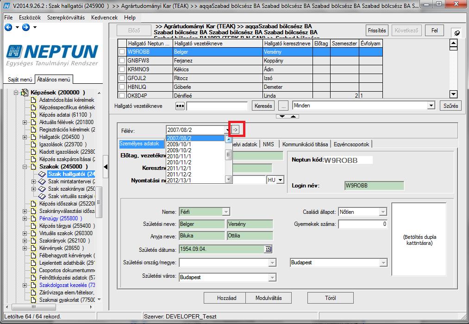Click the Szak hallgatói book icon
The image size is (469, 324).
[42, 174]
